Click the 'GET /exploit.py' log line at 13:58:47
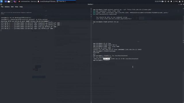Viewport: 184px width, 103px height. click(x=31, y=23)
